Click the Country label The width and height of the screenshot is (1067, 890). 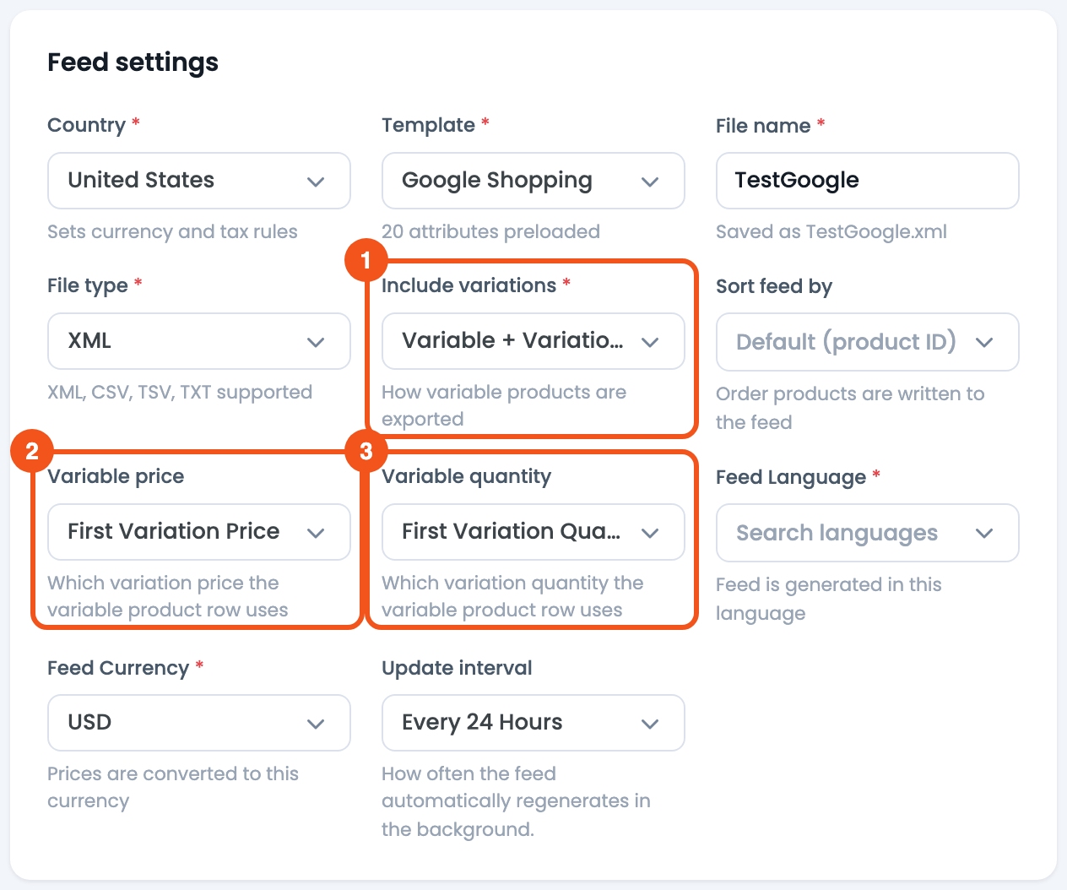pos(86,125)
